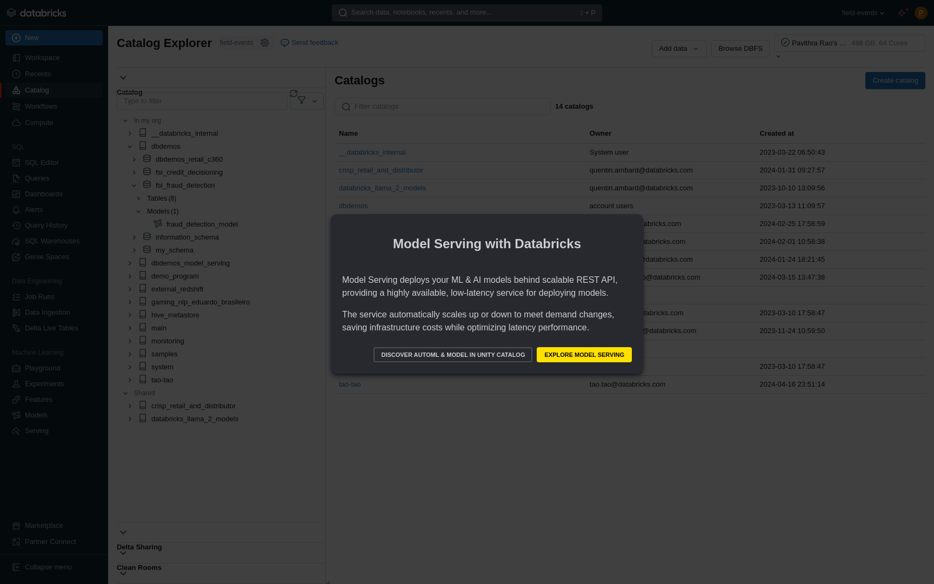This screenshot has width=934, height=584.
Task: Go to Serving in the sidebar
Action: point(37,431)
